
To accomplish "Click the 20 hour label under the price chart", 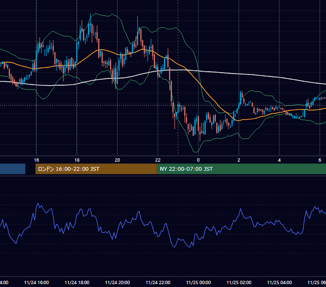I will (x=117, y=160).
